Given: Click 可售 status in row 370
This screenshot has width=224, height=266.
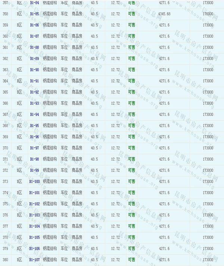Looking at the screenshot, I should coord(131,148).
